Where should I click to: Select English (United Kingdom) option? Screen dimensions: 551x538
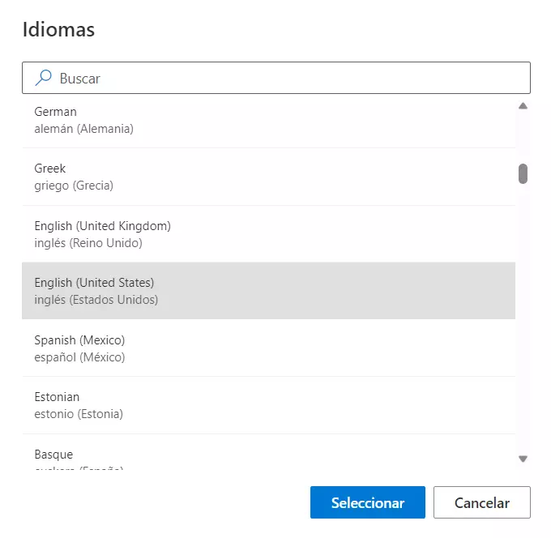click(x=267, y=234)
